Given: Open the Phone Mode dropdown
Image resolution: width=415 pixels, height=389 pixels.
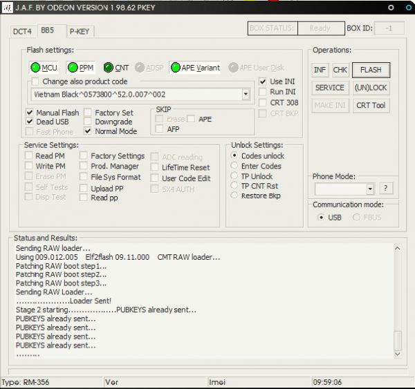Looking at the screenshot, I should point(370,189).
